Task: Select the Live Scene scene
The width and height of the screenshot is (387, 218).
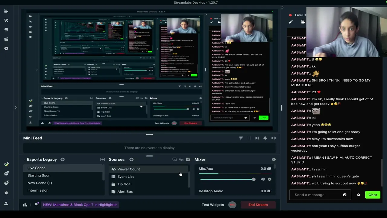Action: [x=63, y=168]
